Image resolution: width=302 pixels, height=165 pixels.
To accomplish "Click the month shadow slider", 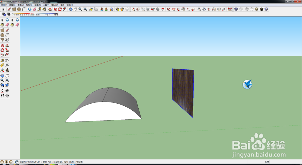I will click(x=24, y=14).
